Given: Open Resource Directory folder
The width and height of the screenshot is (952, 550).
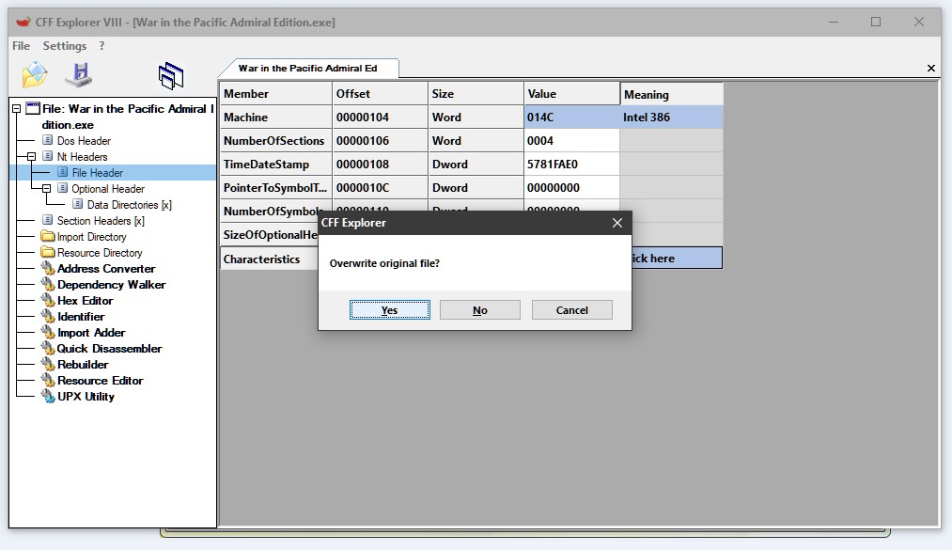Looking at the screenshot, I should pos(100,253).
